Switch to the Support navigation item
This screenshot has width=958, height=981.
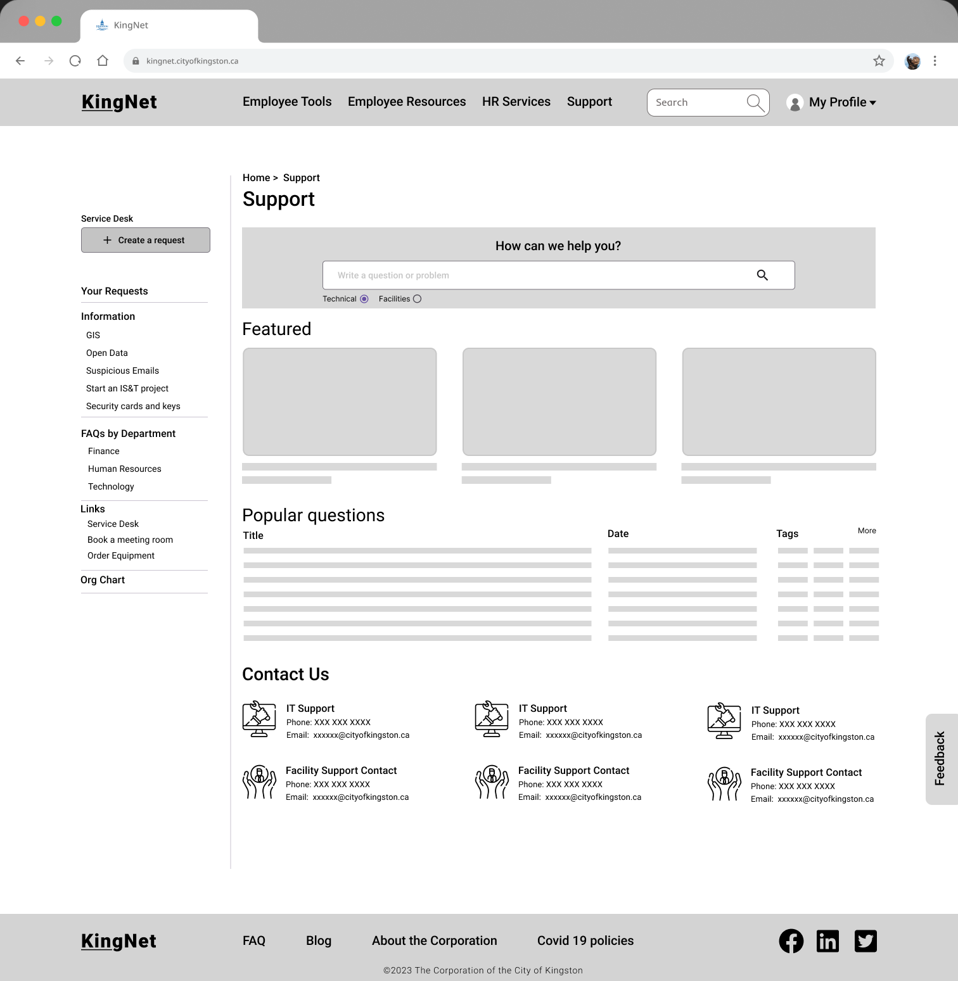(589, 101)
